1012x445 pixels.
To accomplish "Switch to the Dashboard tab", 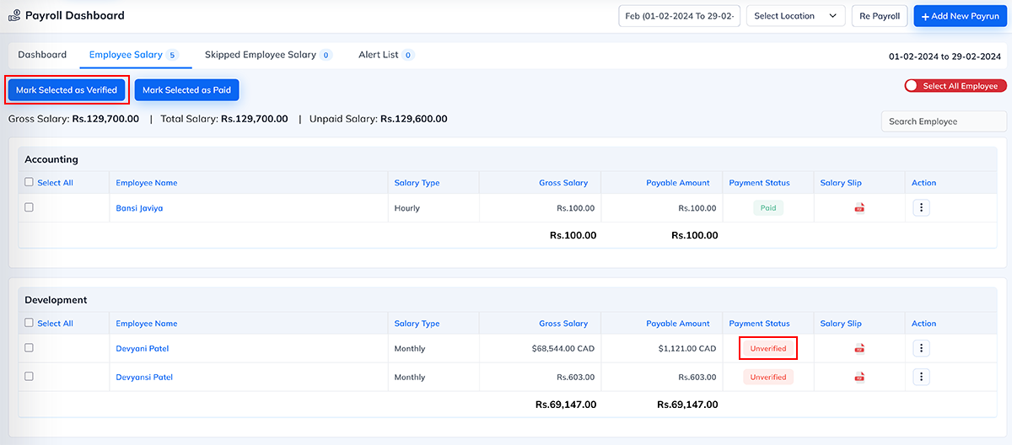I will [x=42, y=55].
